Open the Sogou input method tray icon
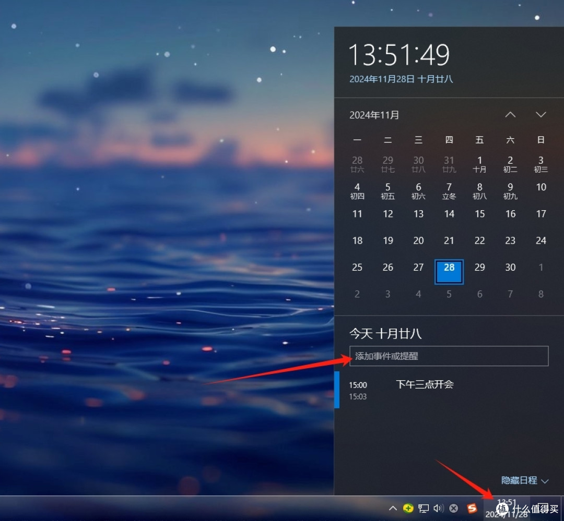564x521 pixels. [x=472, y=508]
